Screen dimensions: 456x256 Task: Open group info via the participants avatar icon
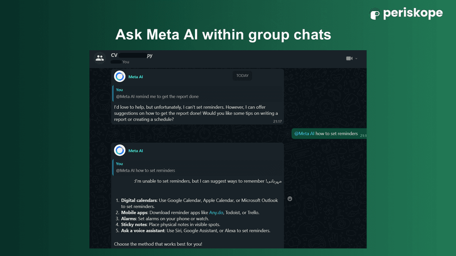99,58
